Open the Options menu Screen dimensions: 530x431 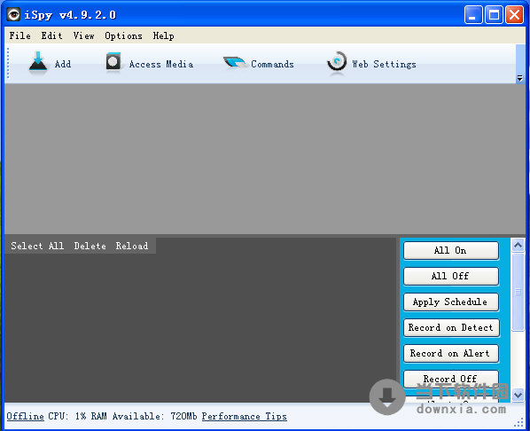123,35
